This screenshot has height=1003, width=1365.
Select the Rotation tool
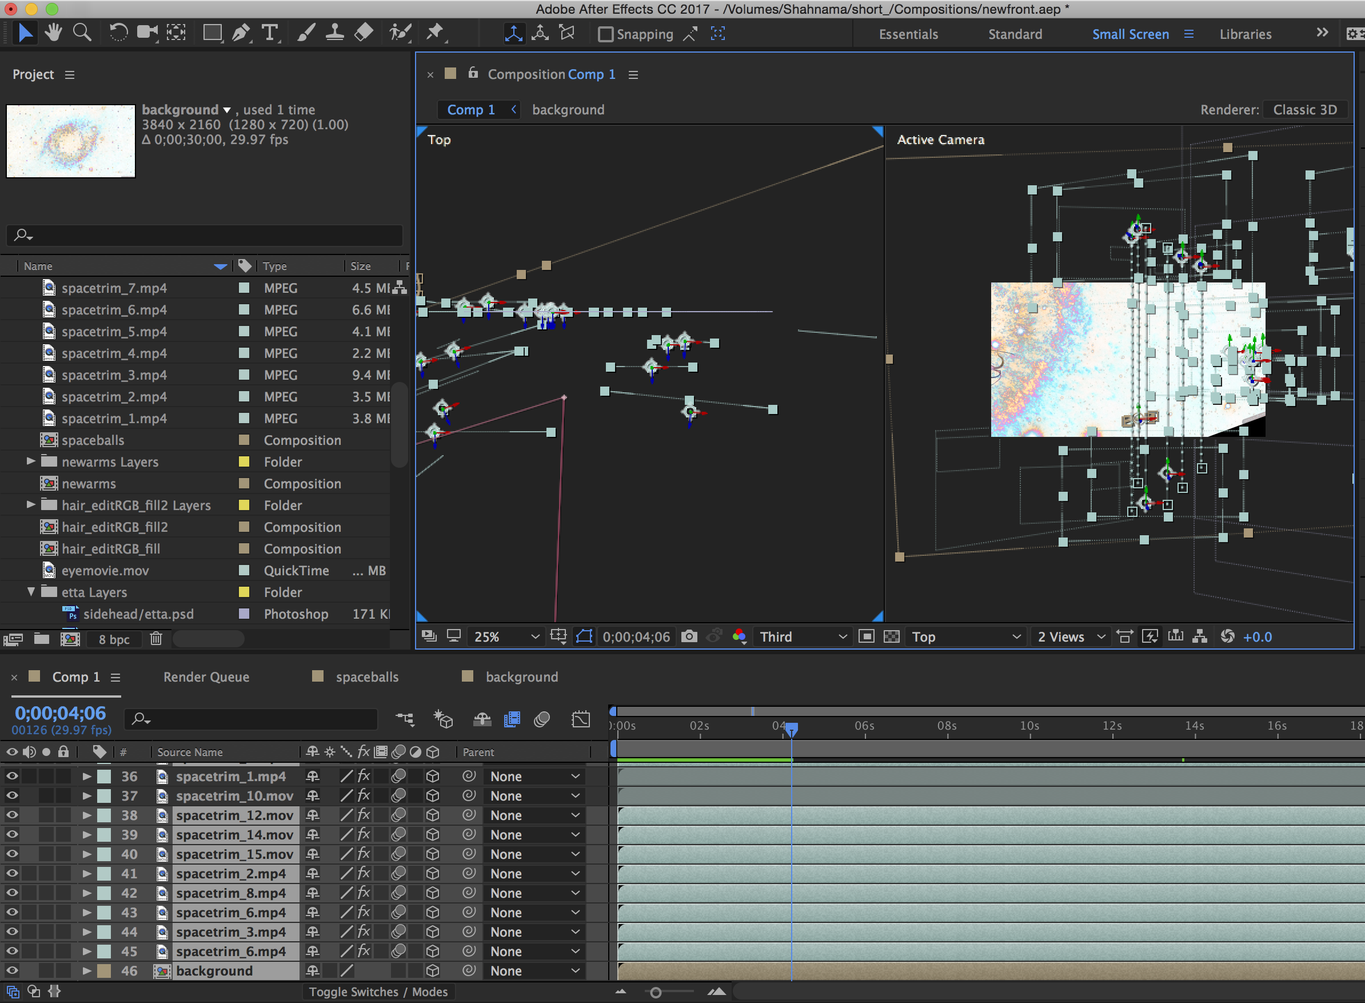(118, 33)
